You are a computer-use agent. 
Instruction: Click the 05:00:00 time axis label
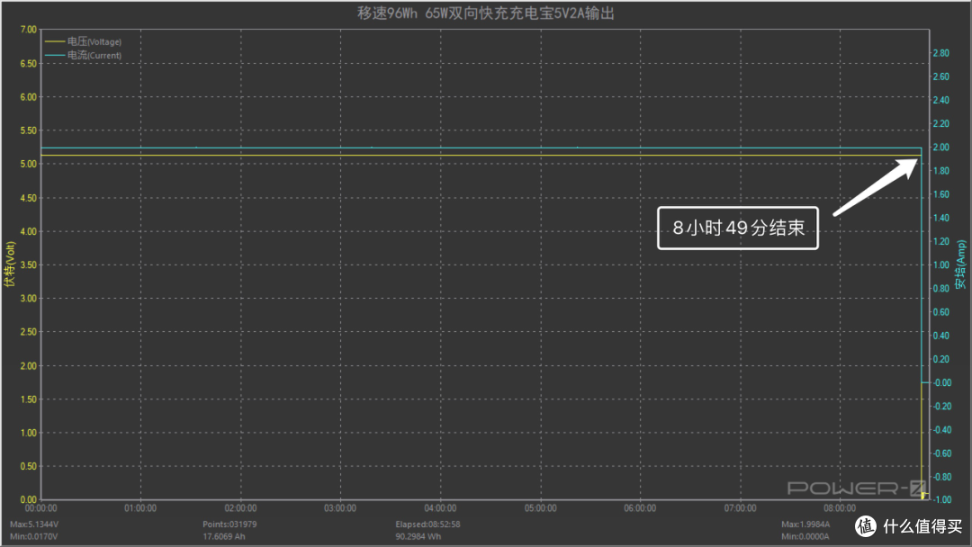pos(541,508)
